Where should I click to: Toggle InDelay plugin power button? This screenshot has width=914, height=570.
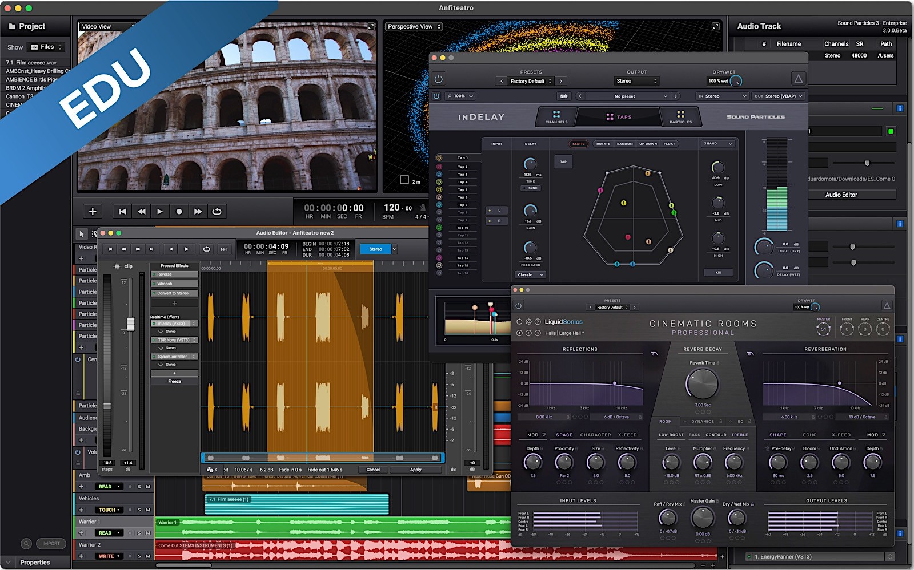(x=439, y=79)
